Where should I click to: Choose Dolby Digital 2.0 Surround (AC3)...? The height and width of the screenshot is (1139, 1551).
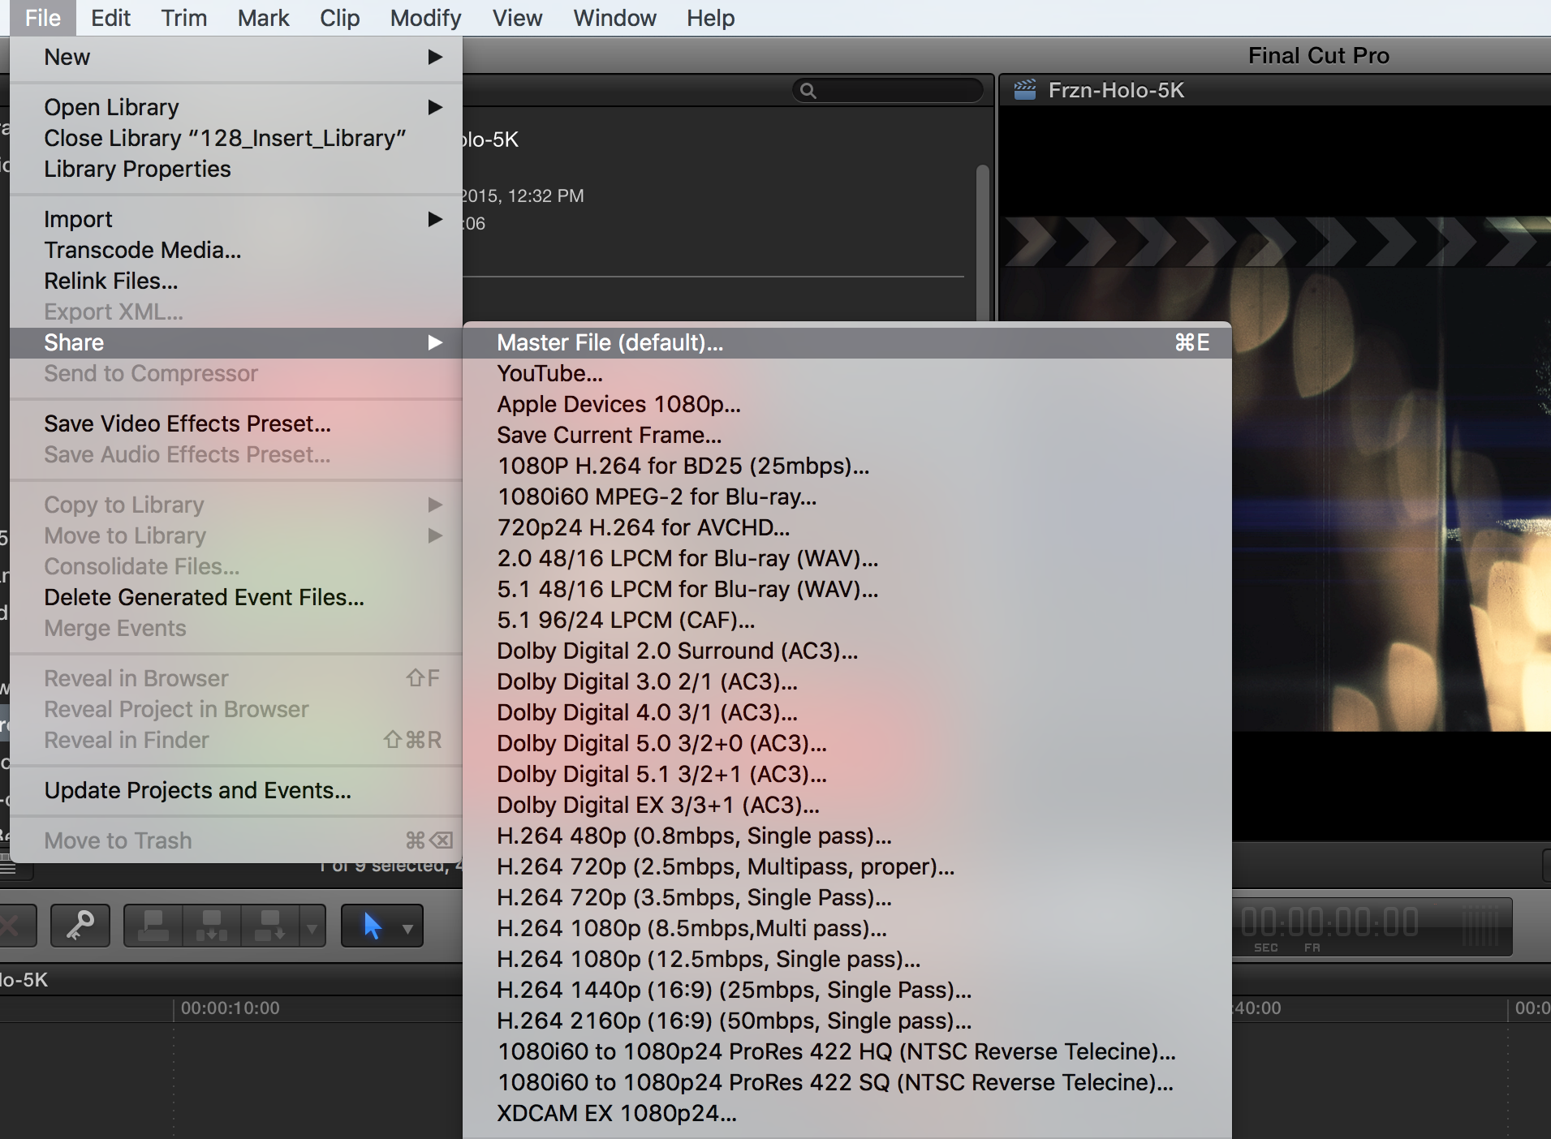(847, 651)
